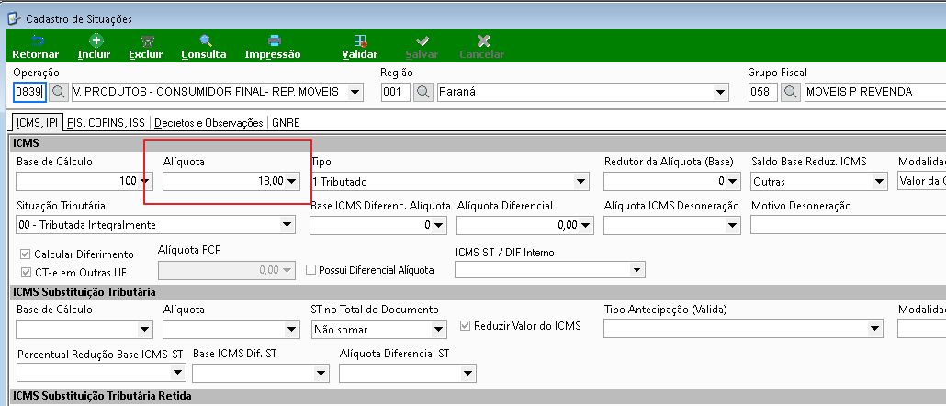Click the Motivo Desoneração field
946x406 pixels.
click(x=849, y=225)
